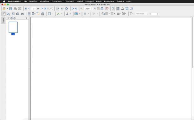This screenshot has height=120, width=194.
Task: Click the Save document floppy disk icon
Action: [x=11, y=9]
